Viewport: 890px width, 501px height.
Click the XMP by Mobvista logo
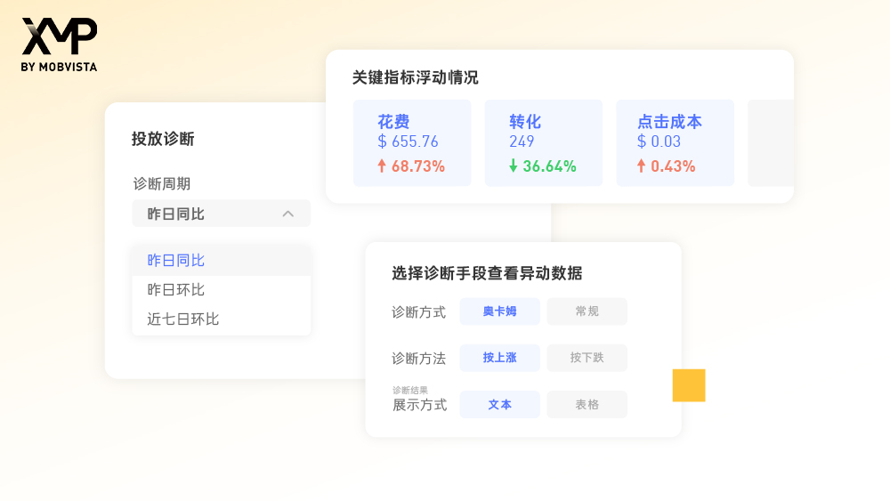[59, 44]
